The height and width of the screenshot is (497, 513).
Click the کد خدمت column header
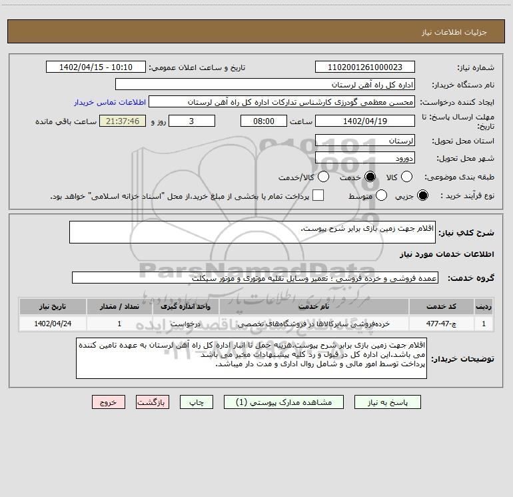(441, 306)
